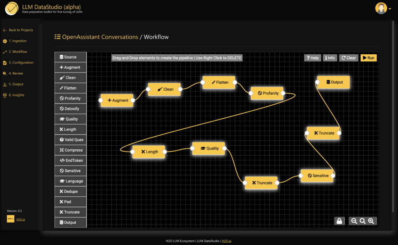Select the Detoxify element in the palette
Viewport: 398px width, 245px height.
(x=70, y=109)
